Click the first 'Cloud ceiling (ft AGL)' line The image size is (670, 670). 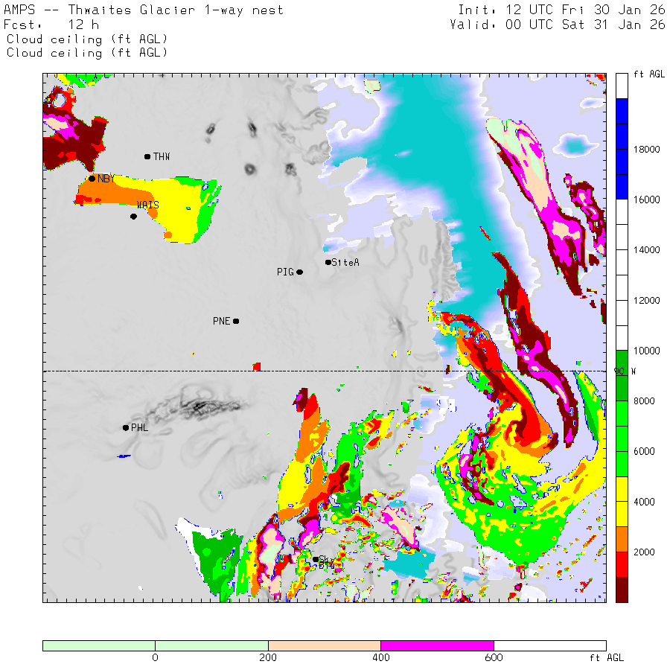click(87, 39)
